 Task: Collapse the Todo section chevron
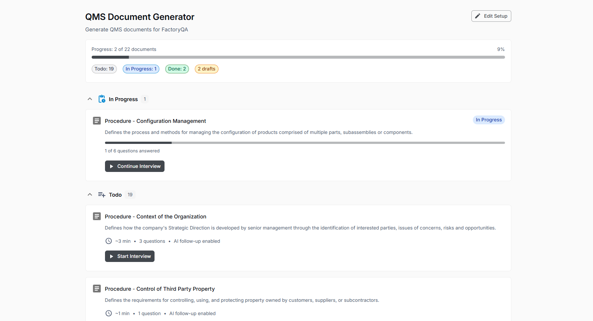click(x=90, y=194)
